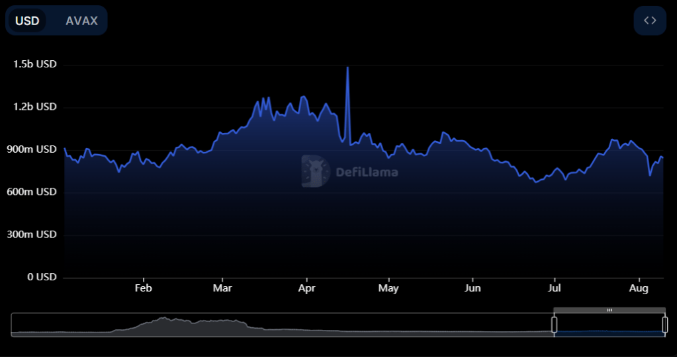Click the early August dip on the chart line
The height and width of the screenshot is (357, 677).
click(x=650, y=175)
